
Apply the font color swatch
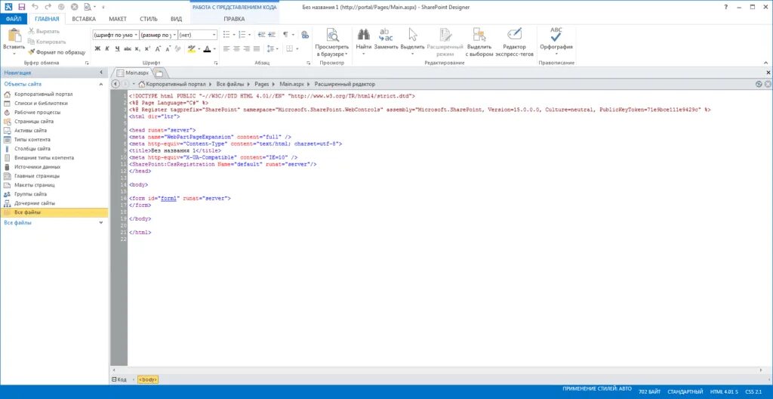point(207,48)
